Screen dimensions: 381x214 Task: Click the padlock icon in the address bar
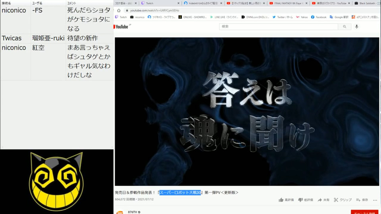pyautogui.click(x=127, y=10)
